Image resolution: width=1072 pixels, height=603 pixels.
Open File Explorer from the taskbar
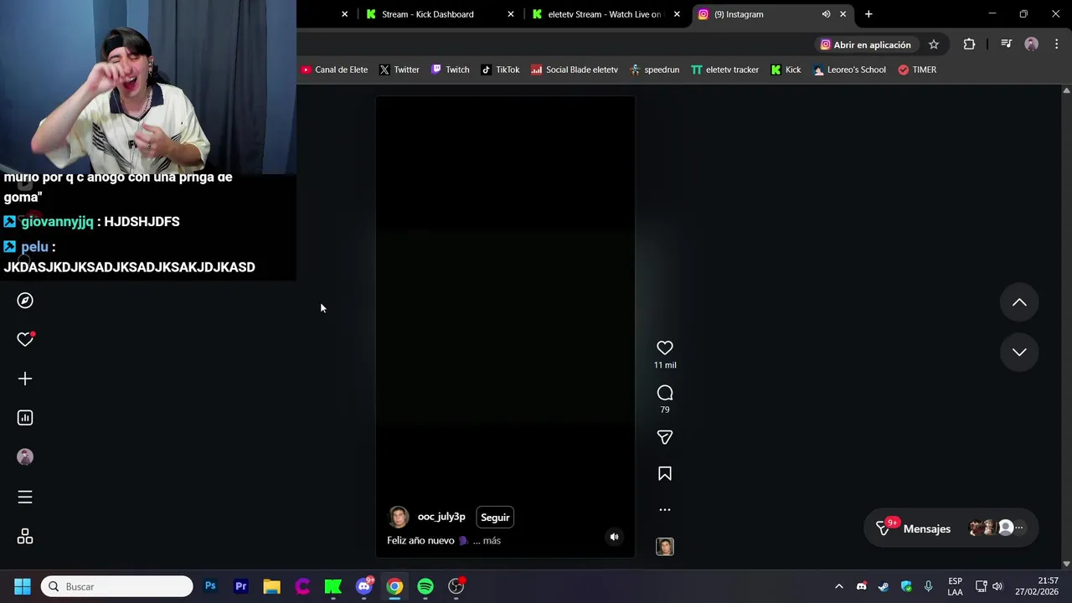click(271, 586)
